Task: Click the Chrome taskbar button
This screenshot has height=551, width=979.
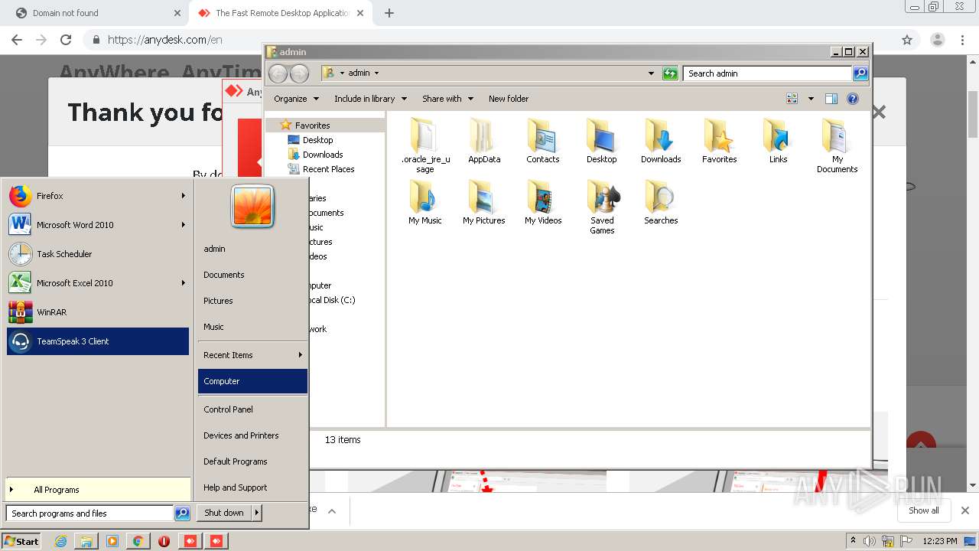Action: pos(138,541)
